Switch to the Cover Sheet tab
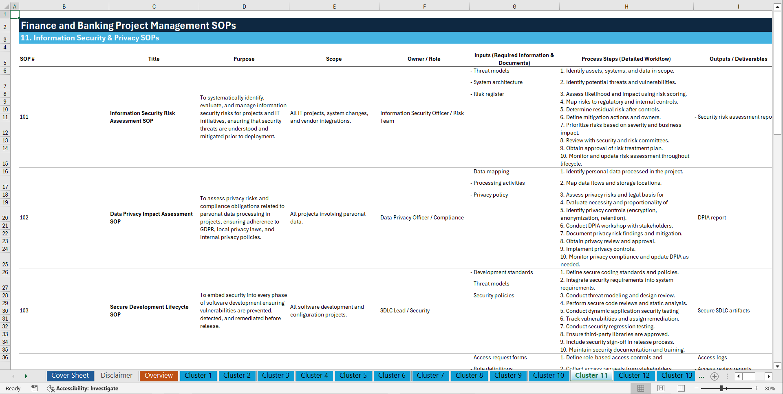783x394 pixels. 70,376
